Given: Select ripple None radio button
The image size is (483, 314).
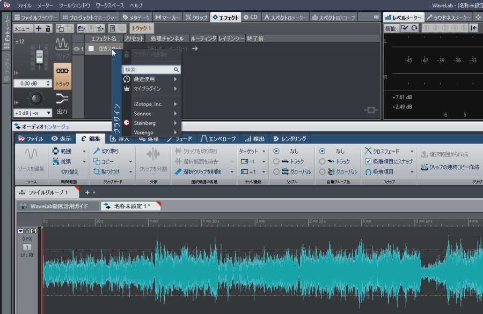Looking at the screenshot, I should [x=276, y=151].
